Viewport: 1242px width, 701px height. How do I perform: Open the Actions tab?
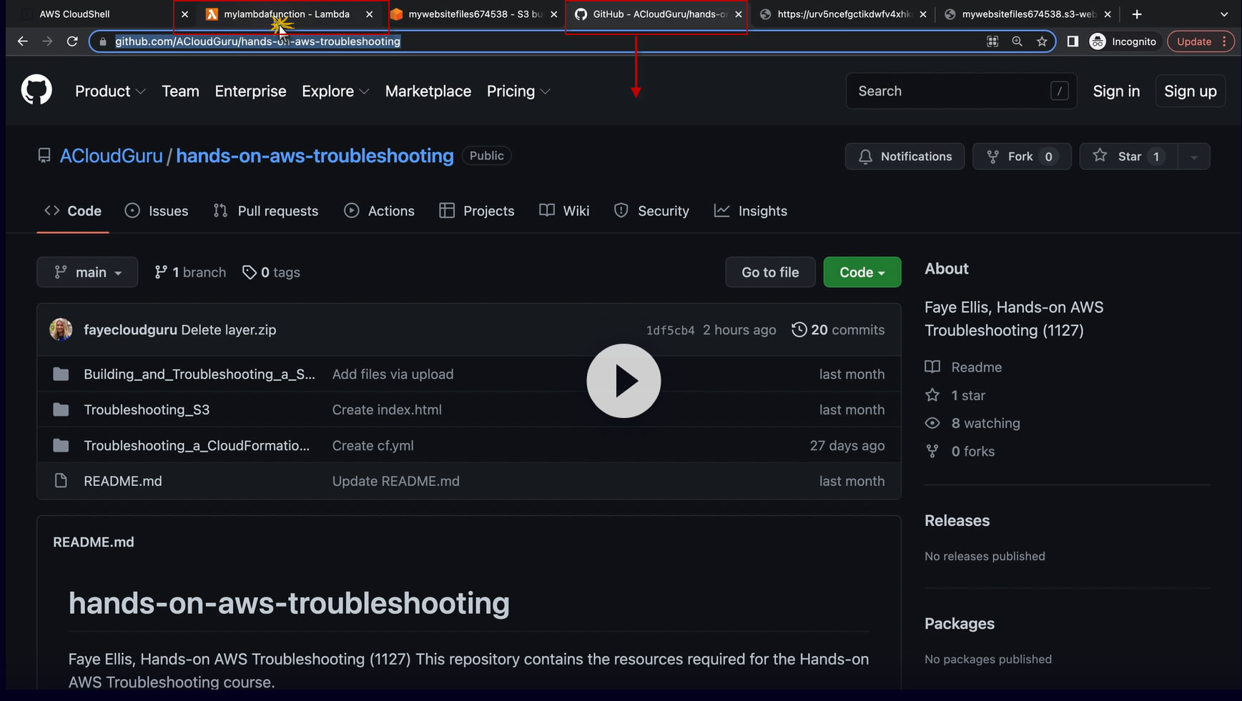380,211
